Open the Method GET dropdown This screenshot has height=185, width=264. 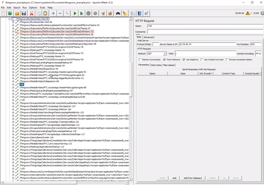click(165, 54)
